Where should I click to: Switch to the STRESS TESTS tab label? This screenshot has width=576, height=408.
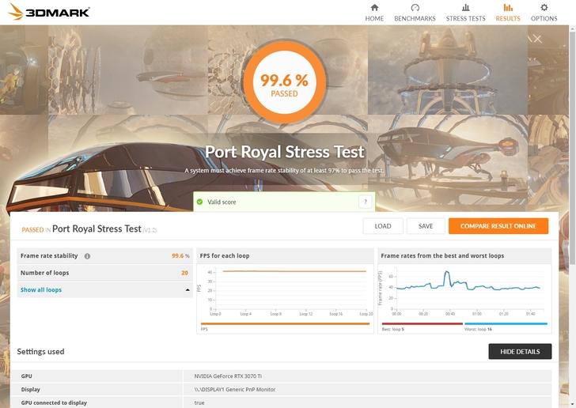pos(465,18)
